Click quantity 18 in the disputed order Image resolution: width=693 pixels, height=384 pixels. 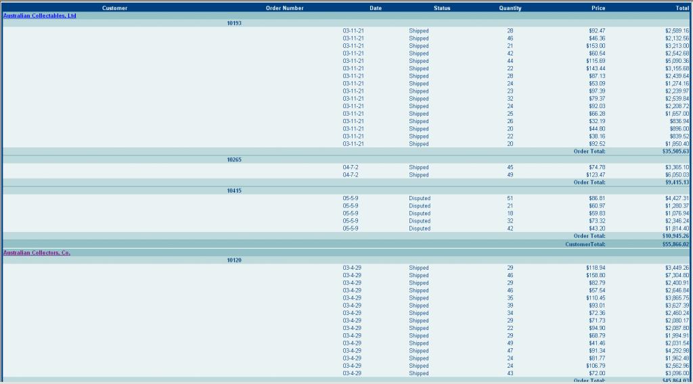[510, 213]
